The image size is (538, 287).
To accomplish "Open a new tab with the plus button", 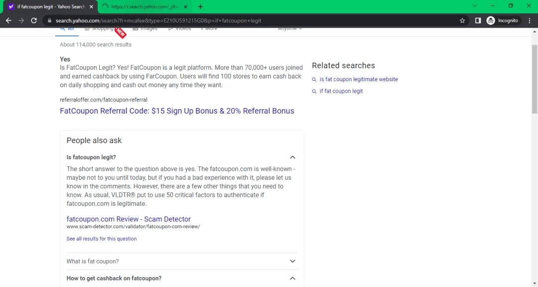I will 200,6.
